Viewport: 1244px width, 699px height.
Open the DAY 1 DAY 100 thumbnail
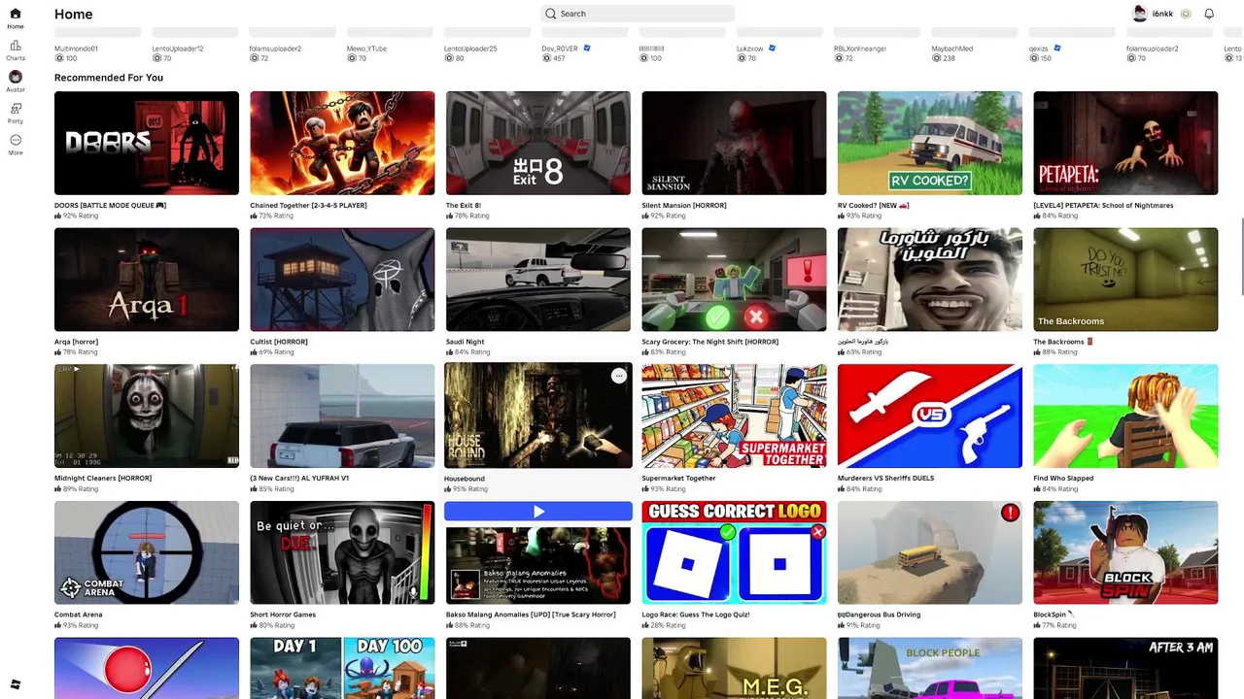click(342, 668)
